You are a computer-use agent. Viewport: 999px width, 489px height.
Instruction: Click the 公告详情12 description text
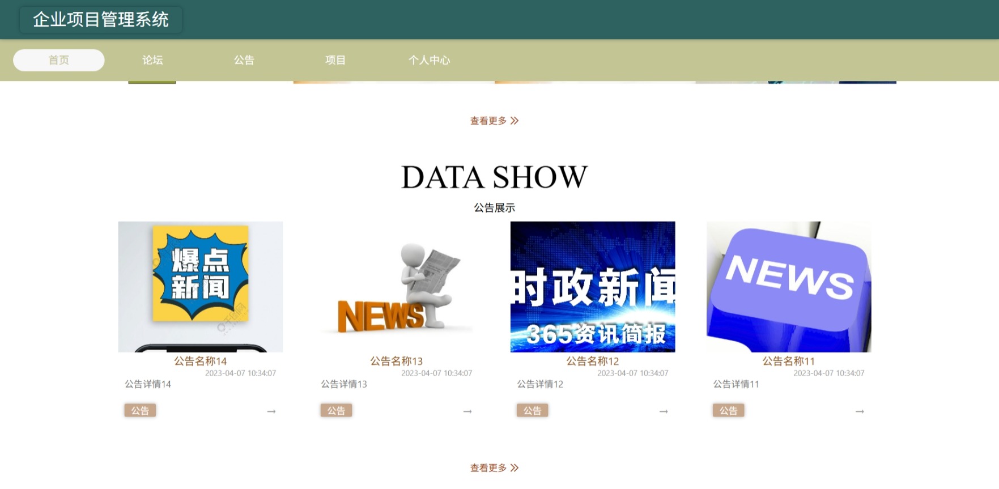540,384
